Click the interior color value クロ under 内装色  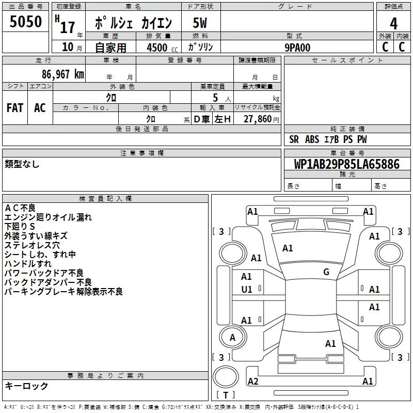[151, 119]
